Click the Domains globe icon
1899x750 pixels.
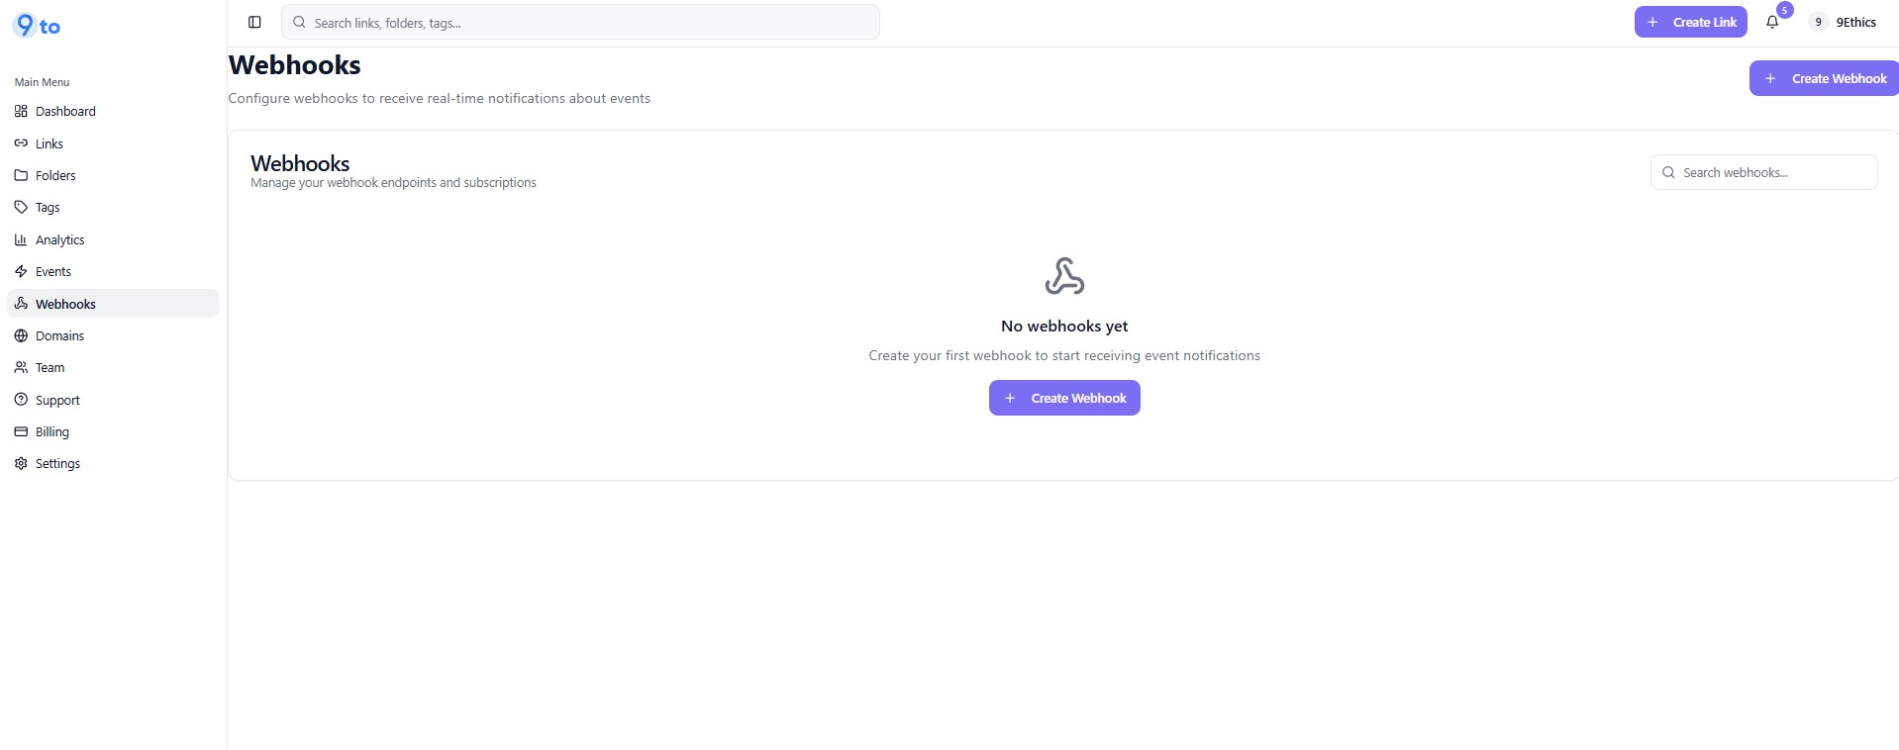pos(21,335)
